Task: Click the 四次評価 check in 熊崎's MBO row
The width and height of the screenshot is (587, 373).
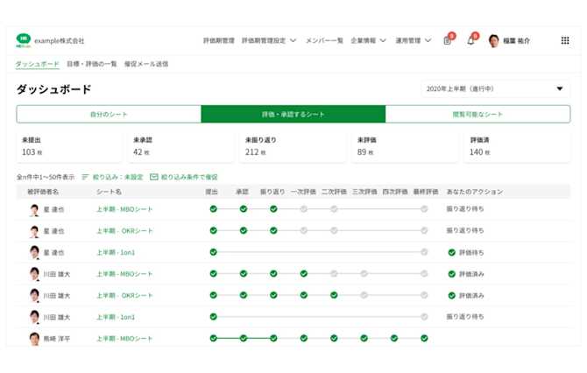Action: pos(394,338)
